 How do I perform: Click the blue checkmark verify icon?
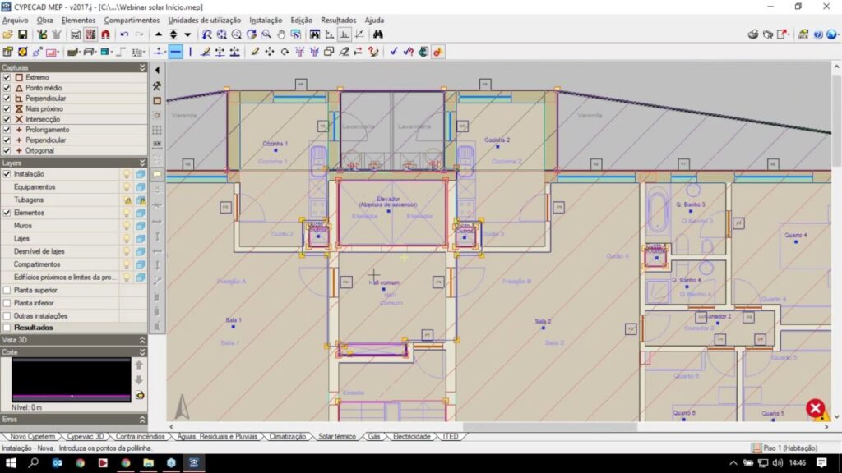(394, 52)
